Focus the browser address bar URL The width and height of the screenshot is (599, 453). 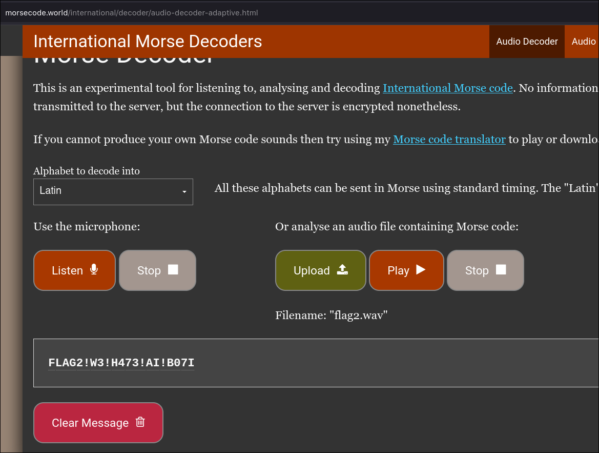[x=132, y=12]
